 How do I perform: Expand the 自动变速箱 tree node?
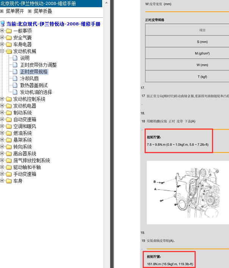pos(2,119)
